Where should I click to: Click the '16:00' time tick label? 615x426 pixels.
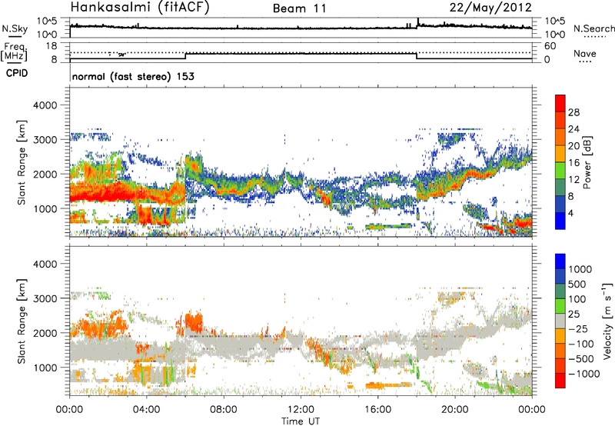[x=377, y=410]
